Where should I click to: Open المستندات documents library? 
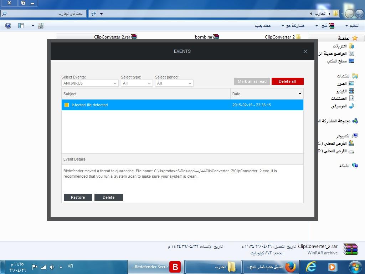[x=343, y=98]
